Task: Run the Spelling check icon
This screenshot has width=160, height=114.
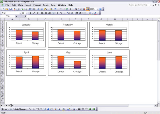Action: coord(30,9)
